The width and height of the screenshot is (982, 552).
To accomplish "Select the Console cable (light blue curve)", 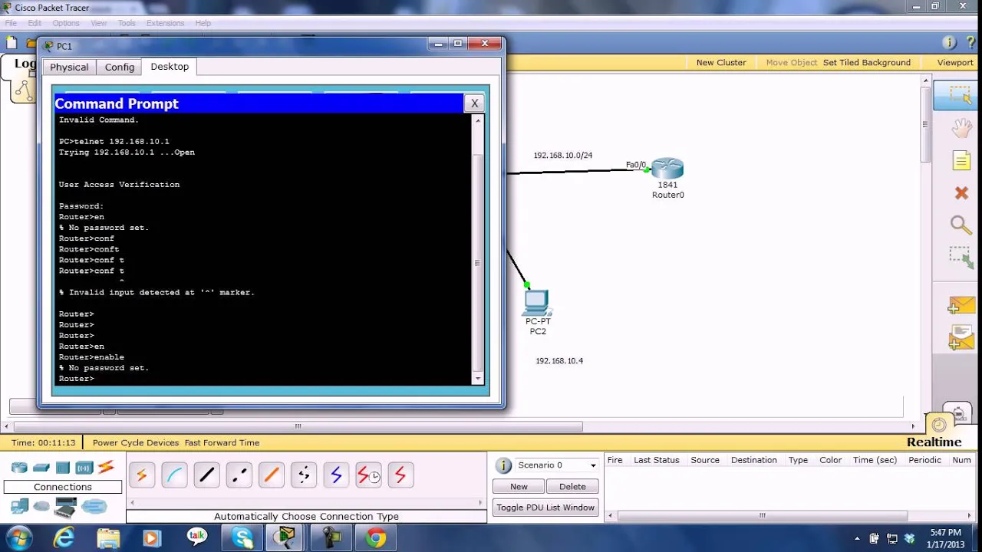I will (x=174, y=475).
